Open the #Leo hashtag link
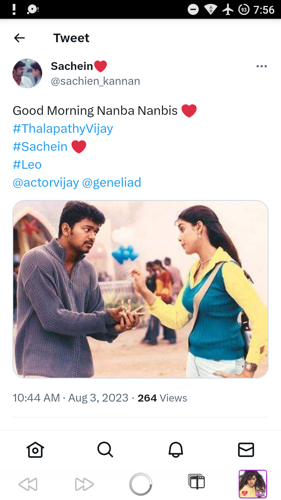The height and width of the screenshot is (500, 281). click(27, 164)
